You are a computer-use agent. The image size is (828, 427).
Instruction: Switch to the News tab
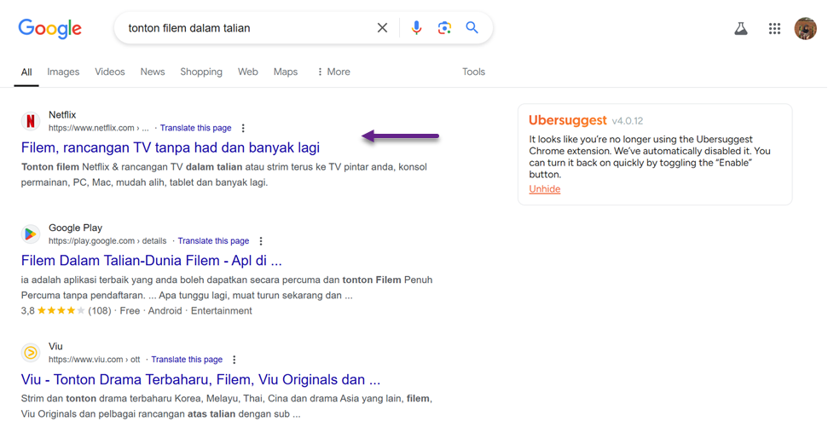coord(153,72)
